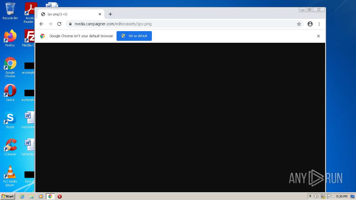Open the FileZilla Client desktop shortcut

tap(29, 38)
